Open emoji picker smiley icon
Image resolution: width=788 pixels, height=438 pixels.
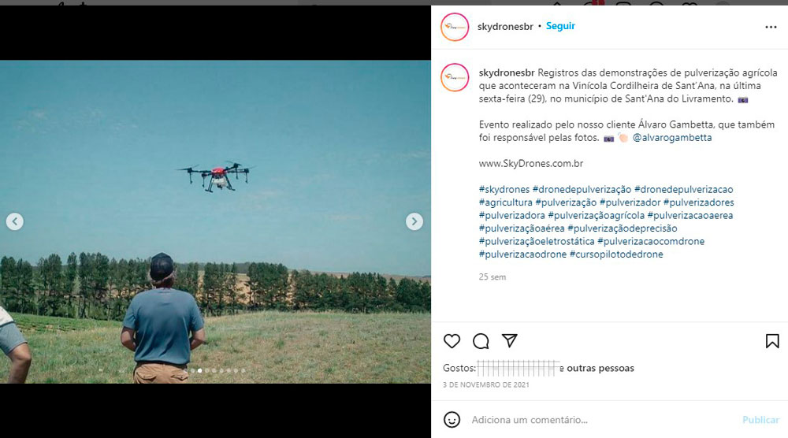(x=452, y=419)
